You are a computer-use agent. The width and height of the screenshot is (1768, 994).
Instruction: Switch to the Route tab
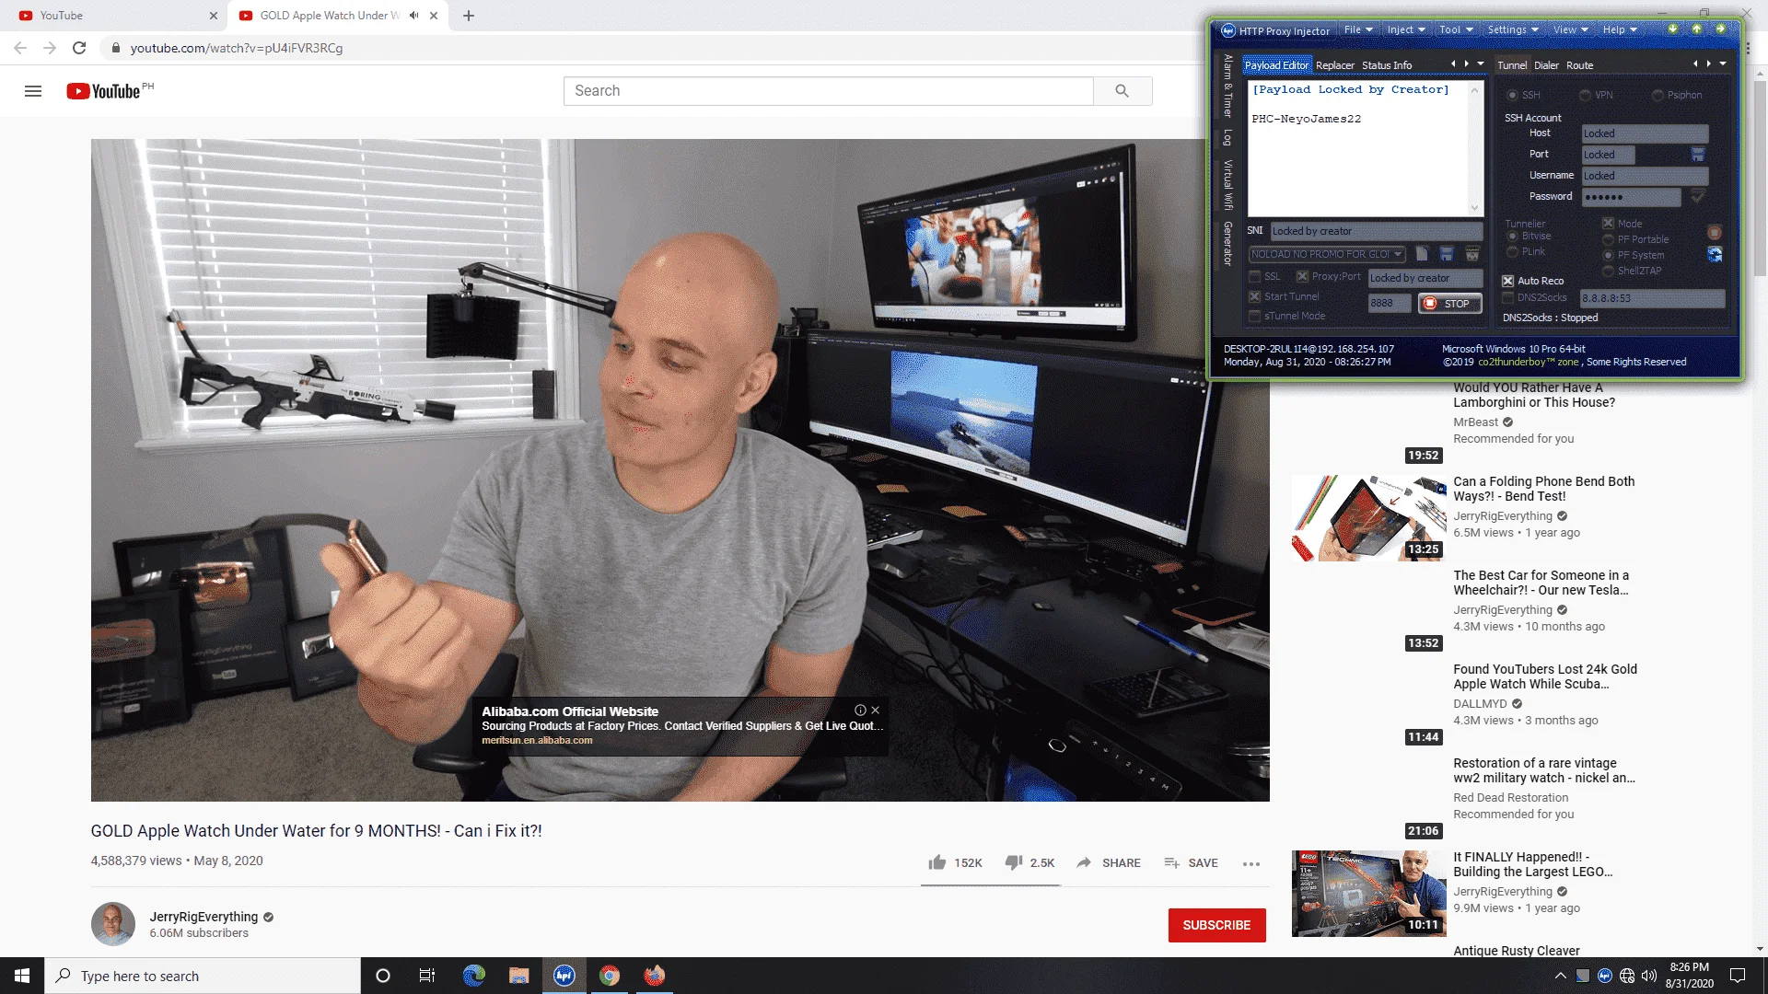pyautogui.click(x=1580, y=65)
